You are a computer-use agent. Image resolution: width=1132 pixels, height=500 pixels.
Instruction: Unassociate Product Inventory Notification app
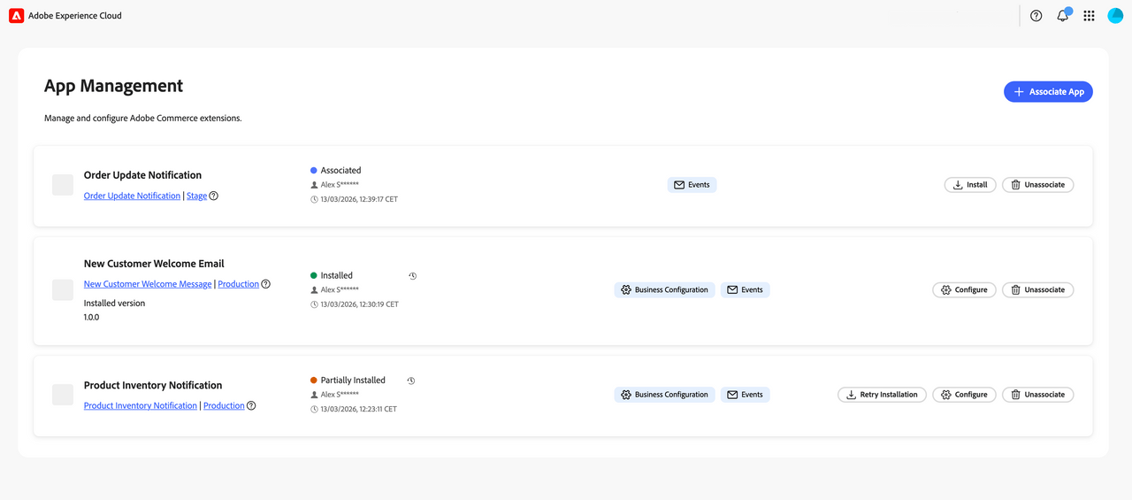tap(1037, 395)
